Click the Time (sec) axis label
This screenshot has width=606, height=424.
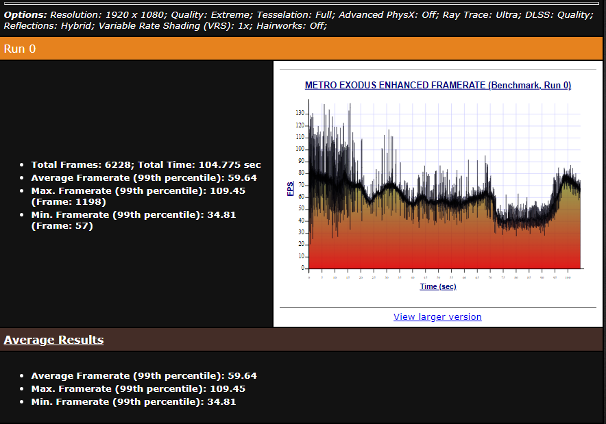(437, 286)
